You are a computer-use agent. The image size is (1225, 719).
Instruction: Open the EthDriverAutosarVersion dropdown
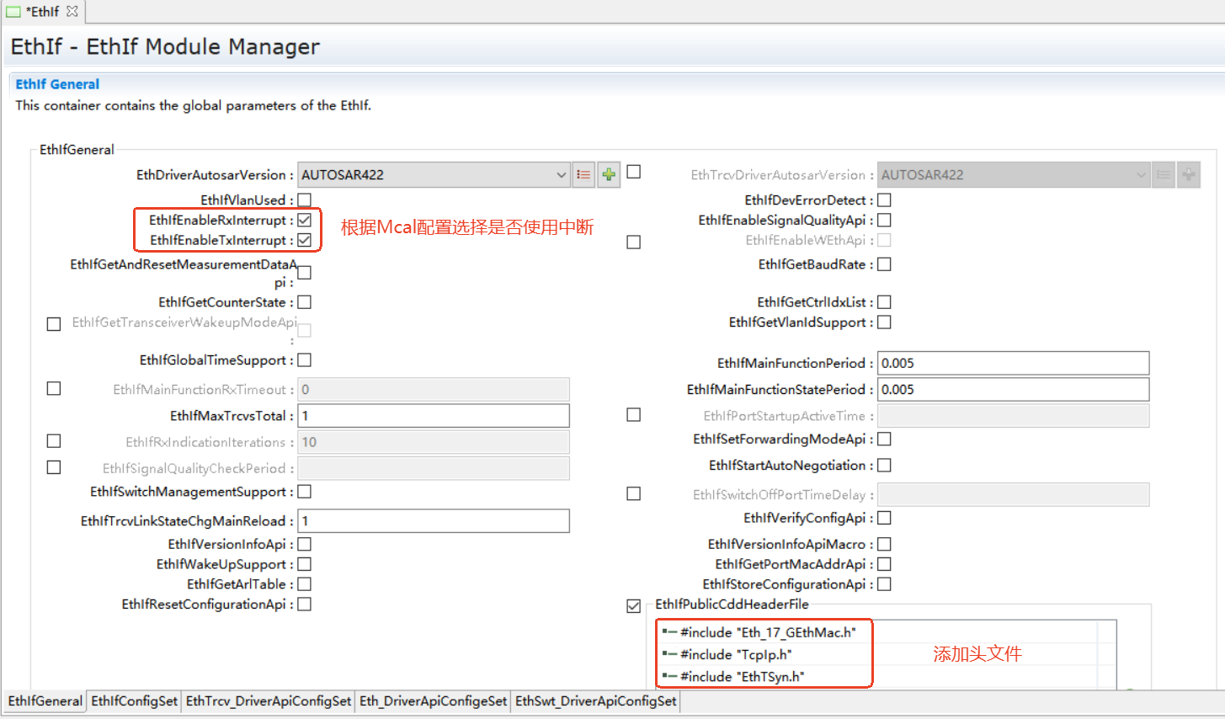tap(561, 175)
